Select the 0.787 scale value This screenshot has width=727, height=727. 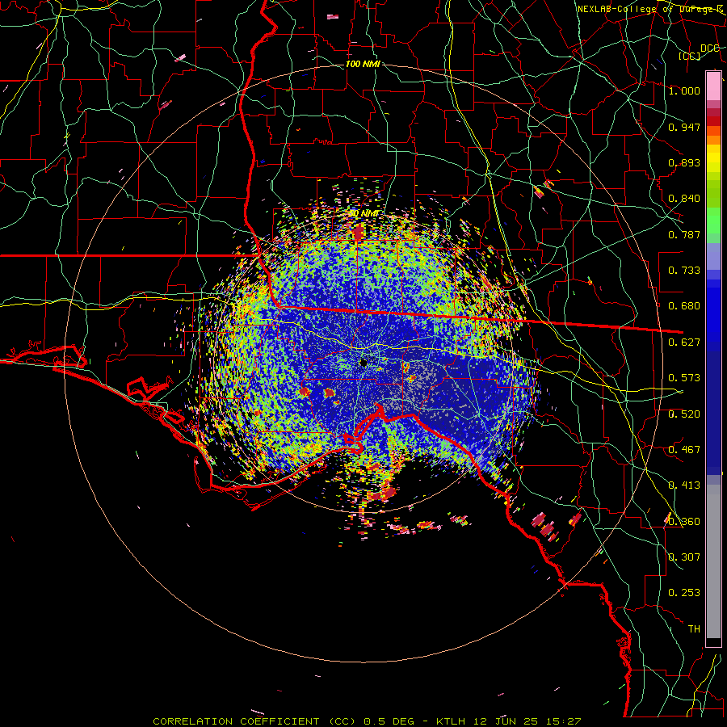point(684,234)
